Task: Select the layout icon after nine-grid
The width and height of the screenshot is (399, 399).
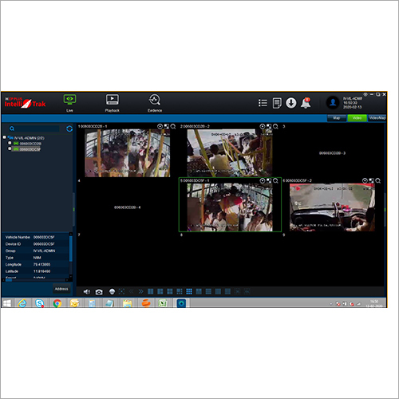Action: click(x=199, y=291)
